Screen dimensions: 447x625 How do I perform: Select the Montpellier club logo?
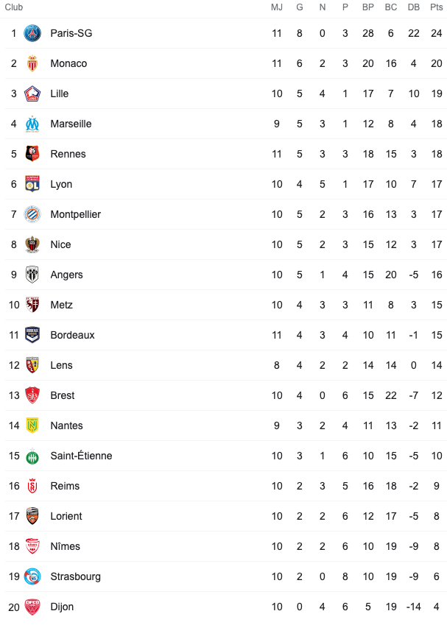[x=32, y=214]
